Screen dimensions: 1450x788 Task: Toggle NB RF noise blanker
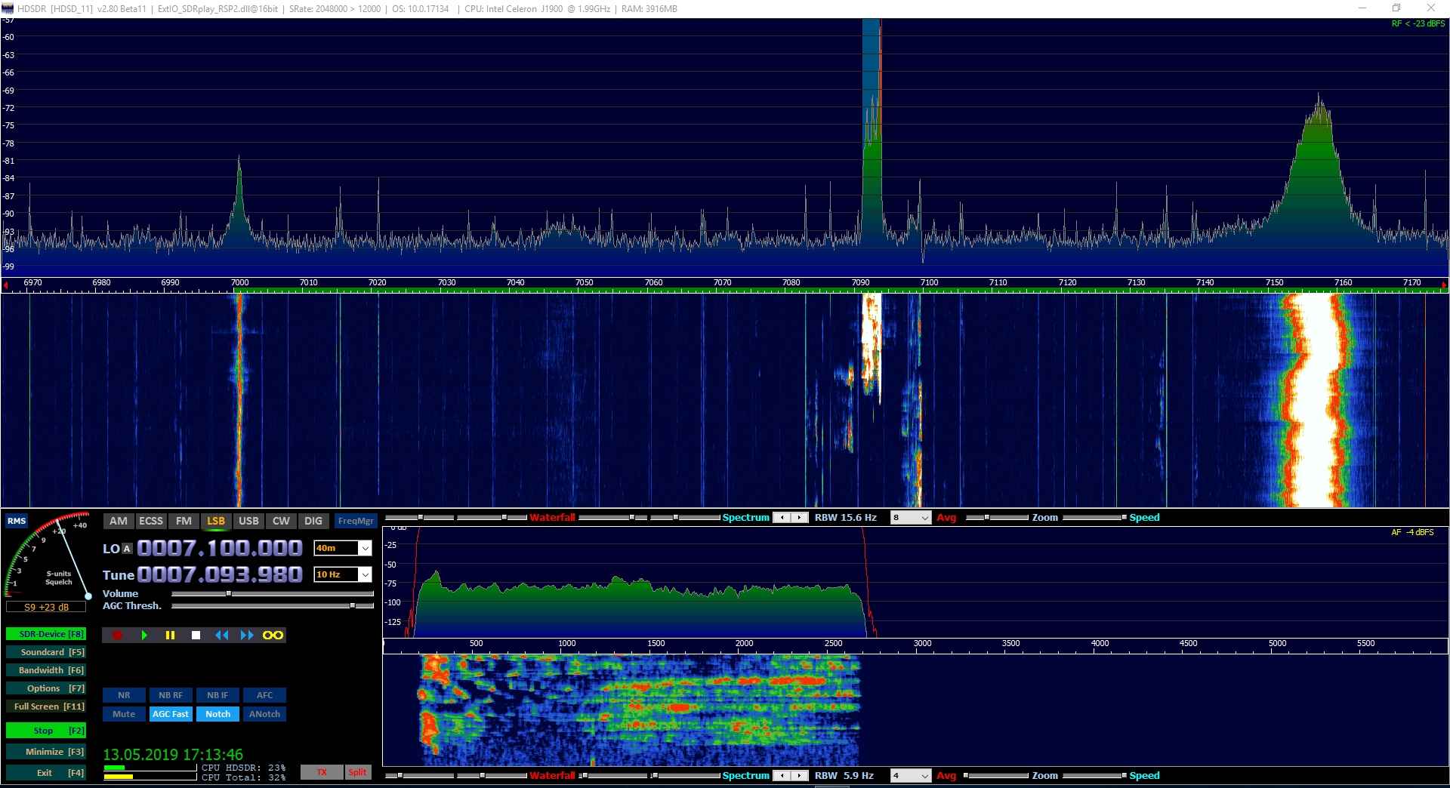pyautogui.click(x=171, y=695)
